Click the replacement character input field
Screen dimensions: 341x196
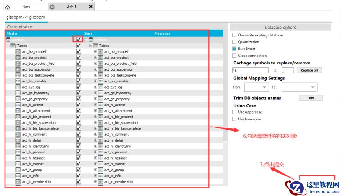[x=288, y=70]
